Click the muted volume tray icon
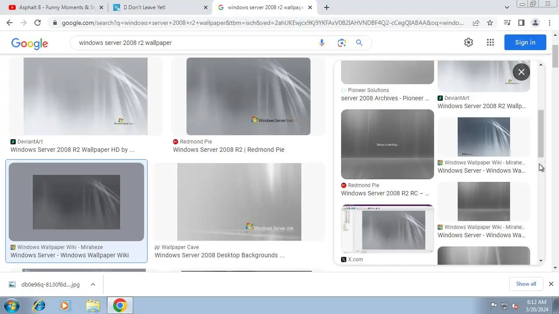This screenshot has width=559, height=314. pos(515,306)
